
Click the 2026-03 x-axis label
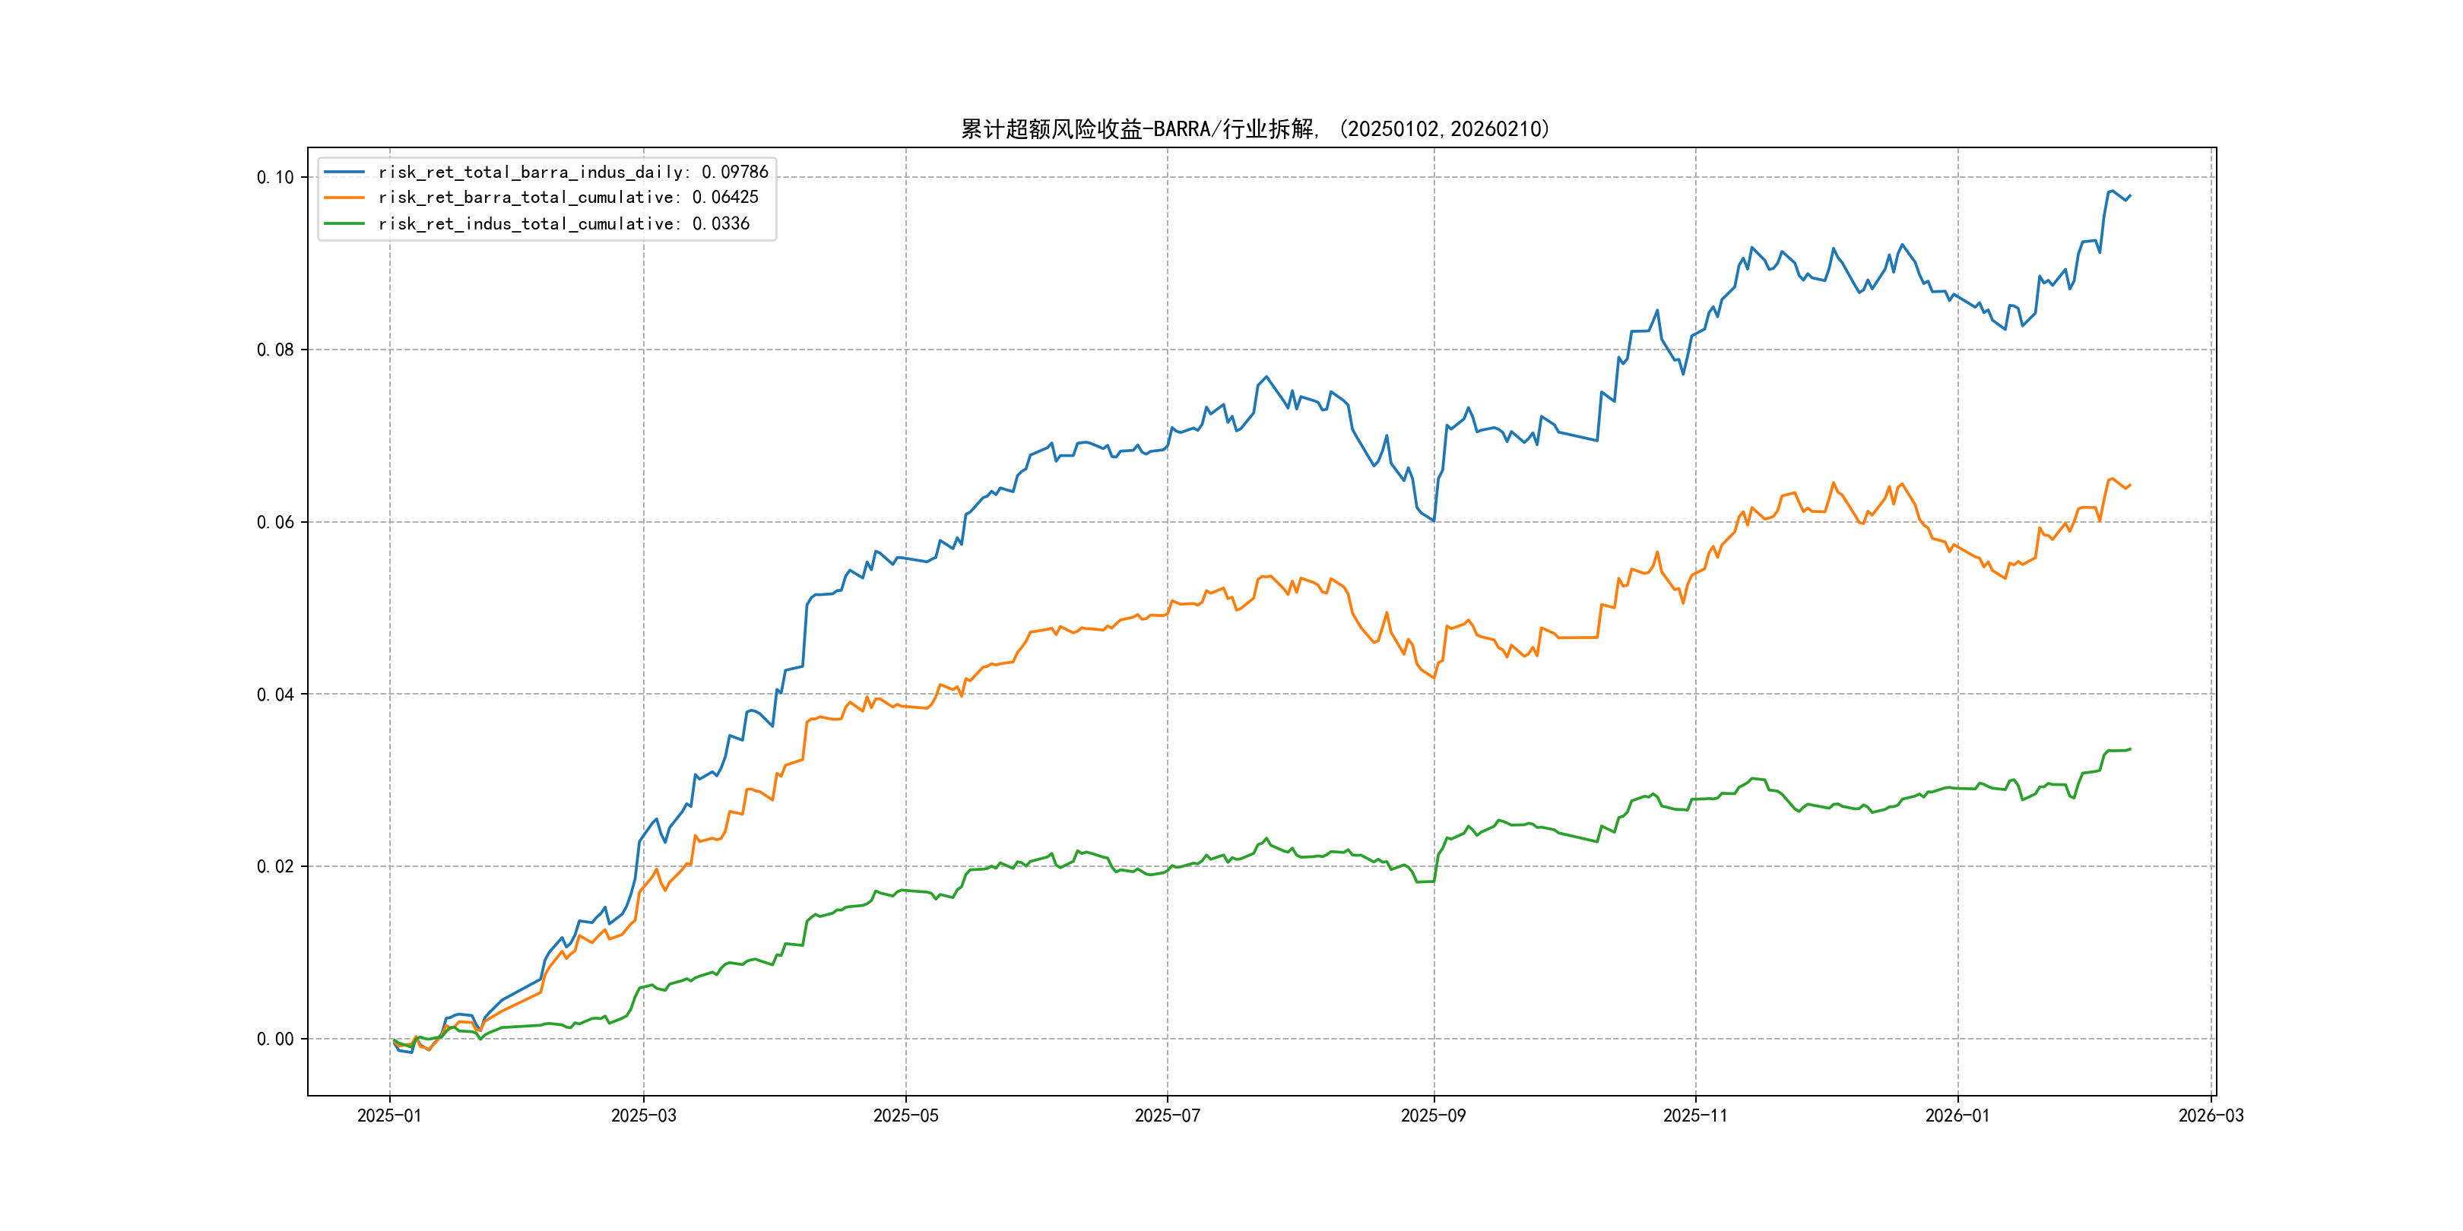point(2210,1115)
